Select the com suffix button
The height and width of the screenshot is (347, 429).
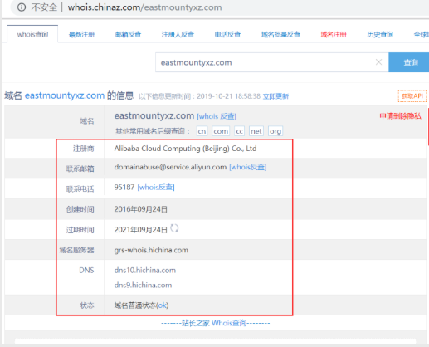(221, 131)
